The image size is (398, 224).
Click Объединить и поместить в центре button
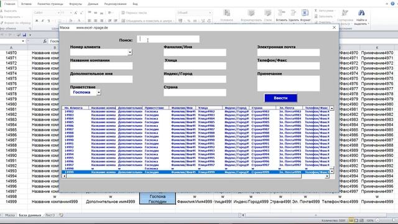coord(147,21)
